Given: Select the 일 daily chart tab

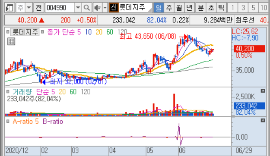Looking at the screenshot, I should pyautogui.click(x=159, y=8).
